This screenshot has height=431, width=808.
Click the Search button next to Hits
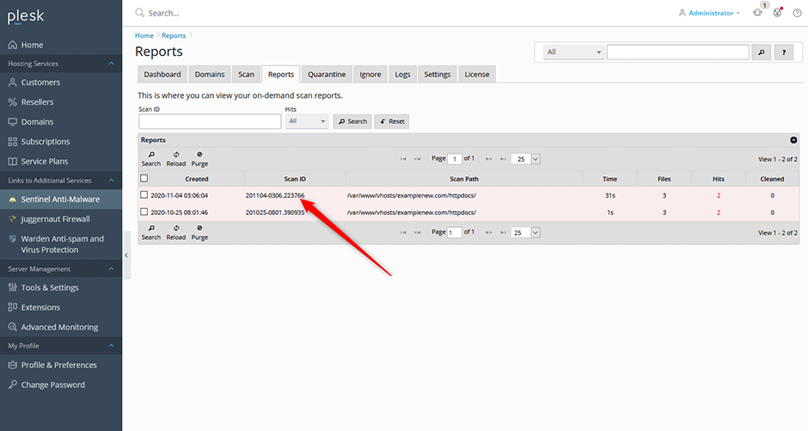tap(352, 121)
